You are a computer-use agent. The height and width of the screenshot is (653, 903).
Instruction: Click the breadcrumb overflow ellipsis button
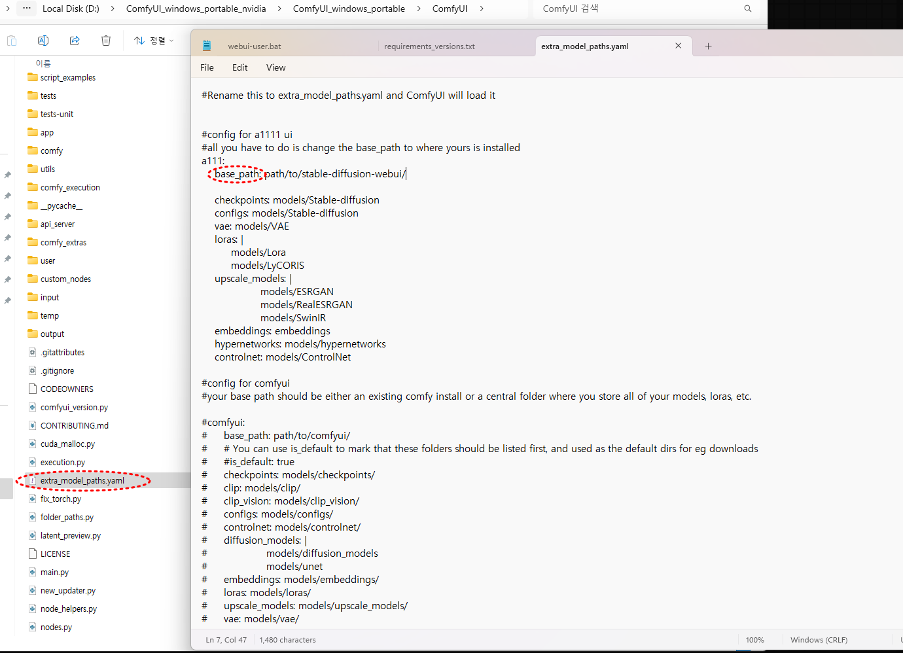pyautogui.click(x=26, y=9)
